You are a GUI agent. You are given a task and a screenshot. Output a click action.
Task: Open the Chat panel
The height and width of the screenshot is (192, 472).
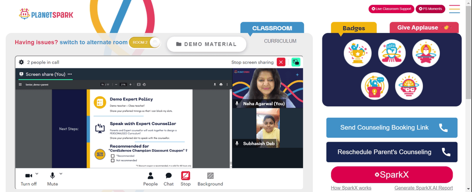pos(169,179)
